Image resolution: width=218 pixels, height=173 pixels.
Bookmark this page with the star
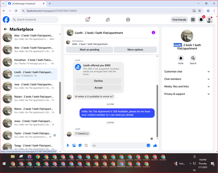(200, 11)
